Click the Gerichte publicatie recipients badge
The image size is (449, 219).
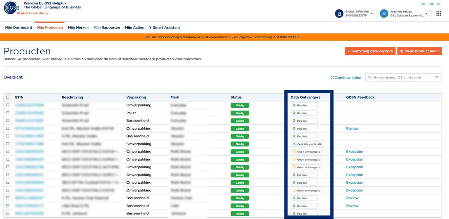click(x=307, y=144)
